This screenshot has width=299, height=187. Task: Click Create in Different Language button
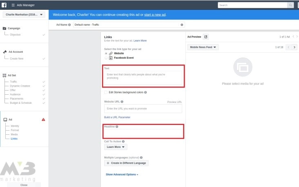pos(126,163)
